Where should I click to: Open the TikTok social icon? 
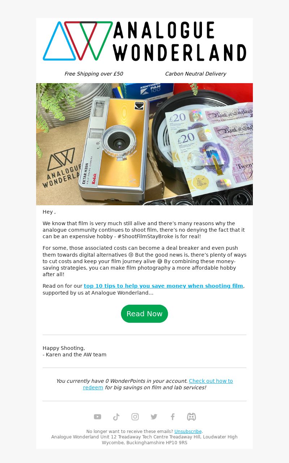[116, 417]
